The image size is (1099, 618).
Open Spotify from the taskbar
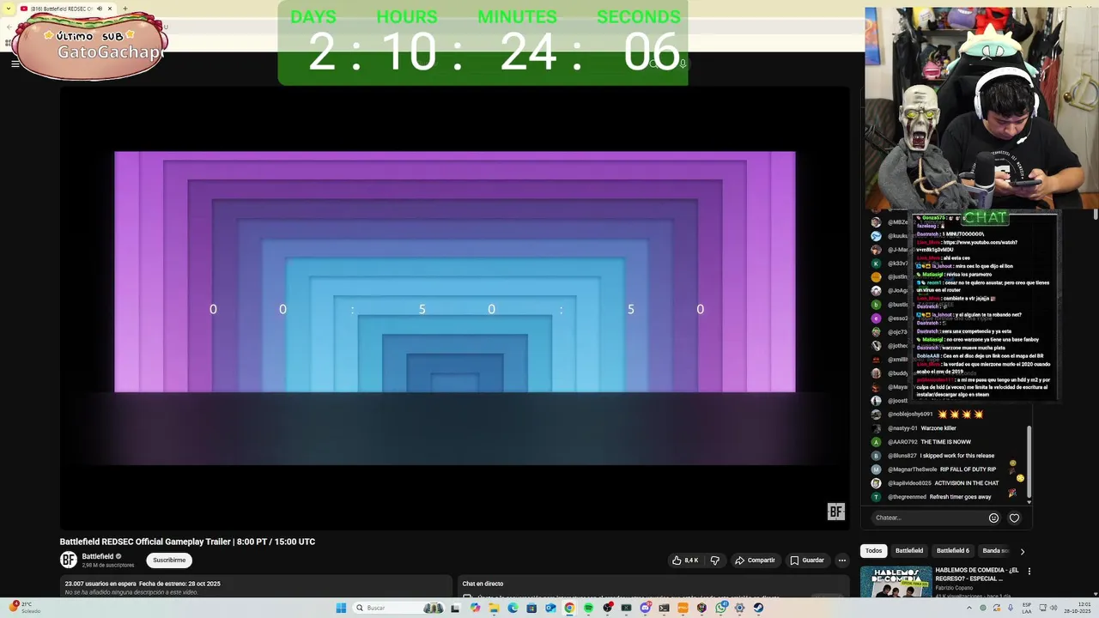click(x=588, y=608)
